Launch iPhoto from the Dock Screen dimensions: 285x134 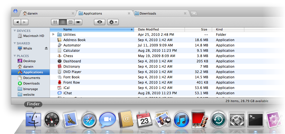click(163, 119)
